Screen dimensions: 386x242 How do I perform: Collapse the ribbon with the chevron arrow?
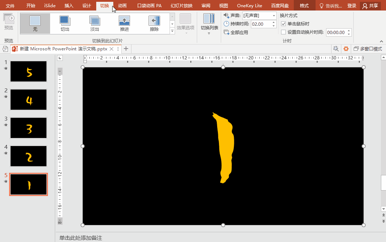[382, 41]
